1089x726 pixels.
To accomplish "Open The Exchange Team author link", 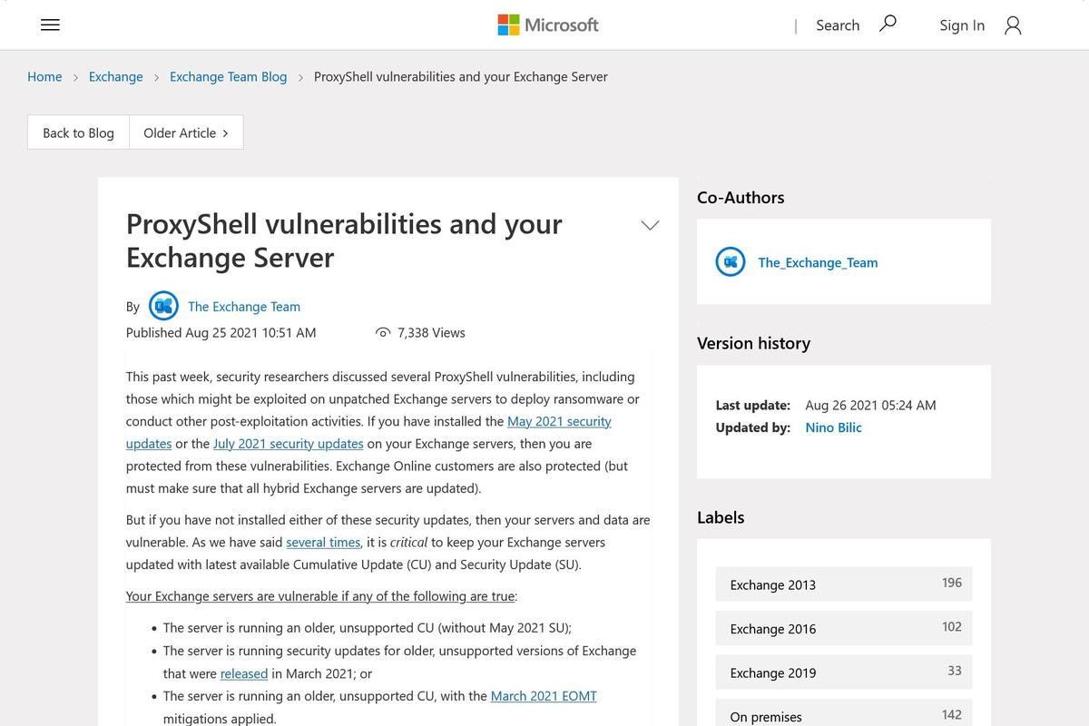I will (244, 307).
